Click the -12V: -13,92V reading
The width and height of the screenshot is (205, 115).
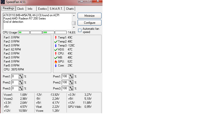point(47,95)
